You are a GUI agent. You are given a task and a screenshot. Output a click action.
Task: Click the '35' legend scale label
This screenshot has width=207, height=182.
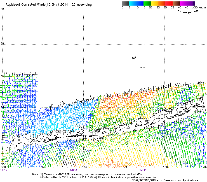click(x=172, y=8)
